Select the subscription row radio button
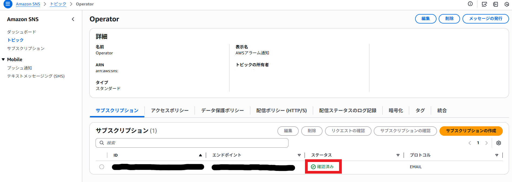 tap(102, 167)
